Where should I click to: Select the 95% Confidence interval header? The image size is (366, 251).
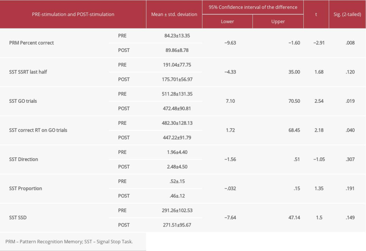click(253, 7)
